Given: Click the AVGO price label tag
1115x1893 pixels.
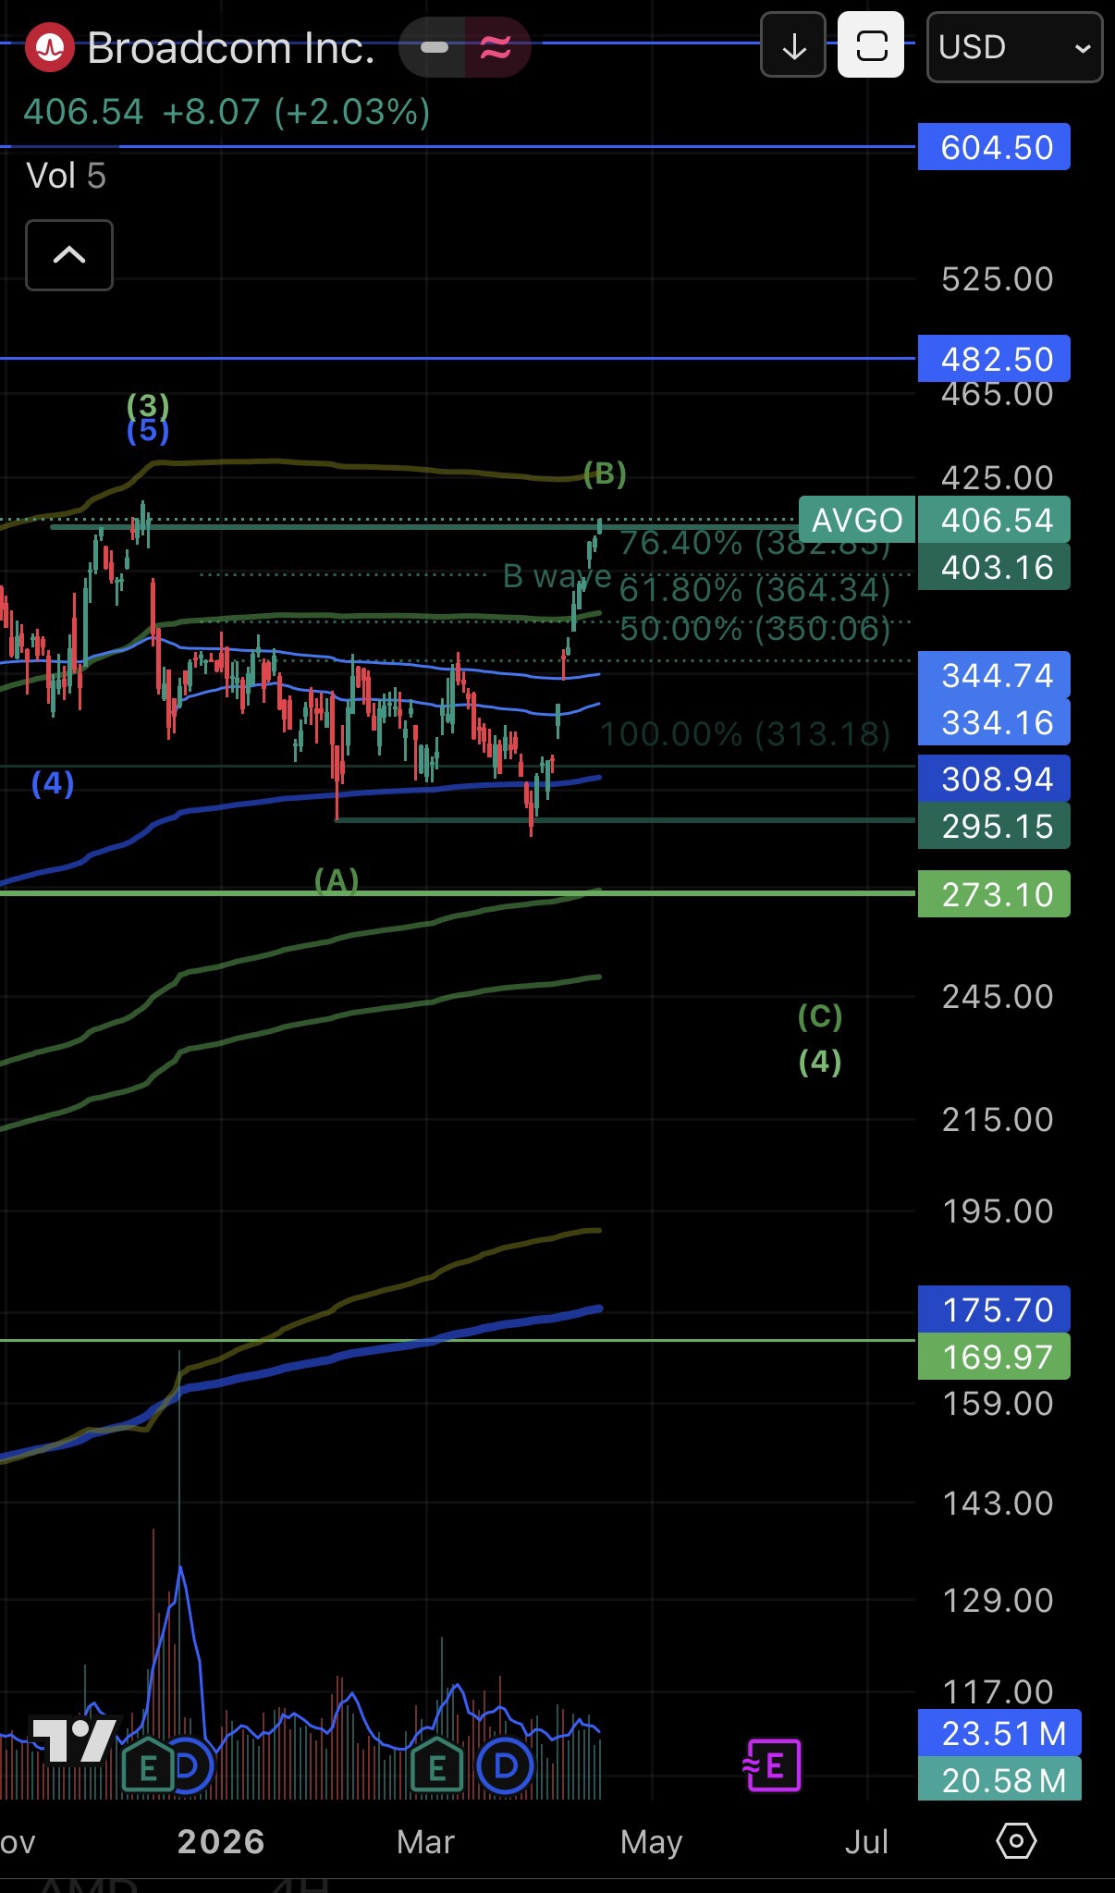Looking at the screenshot, I should tap(857, 520).
